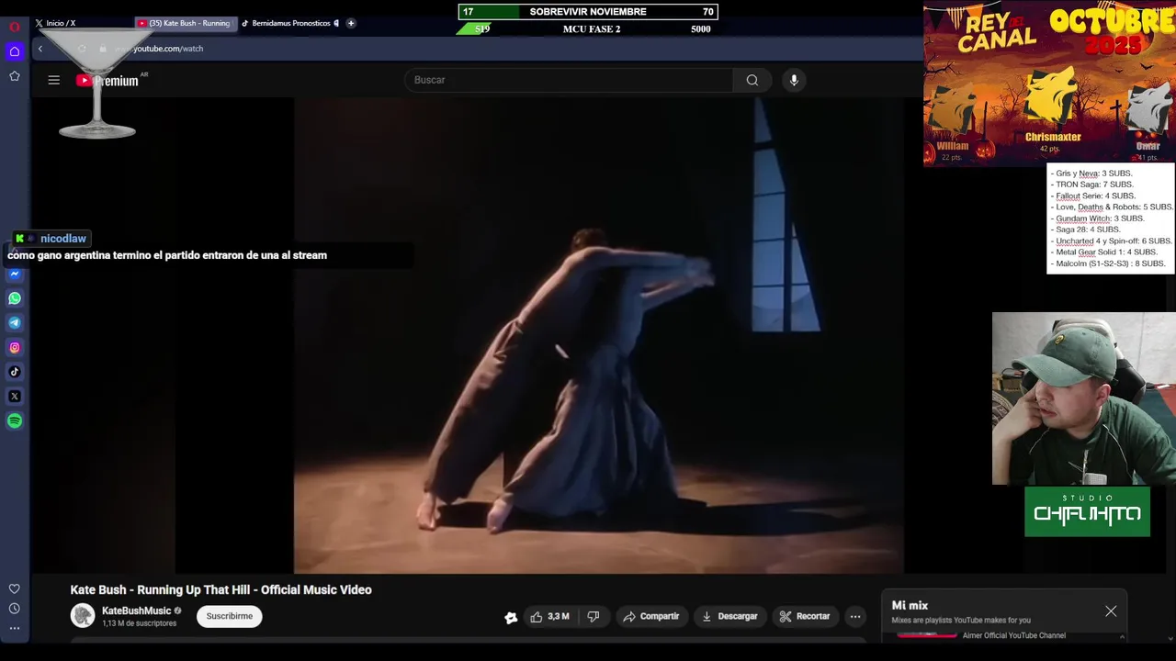
Task: Click the Mi mix heading
Action: [x=910, y=606]
